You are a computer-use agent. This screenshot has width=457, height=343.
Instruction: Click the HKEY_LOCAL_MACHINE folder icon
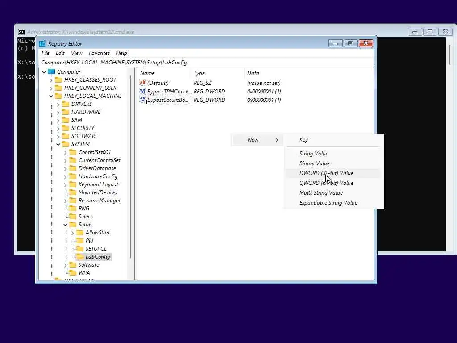58,96
